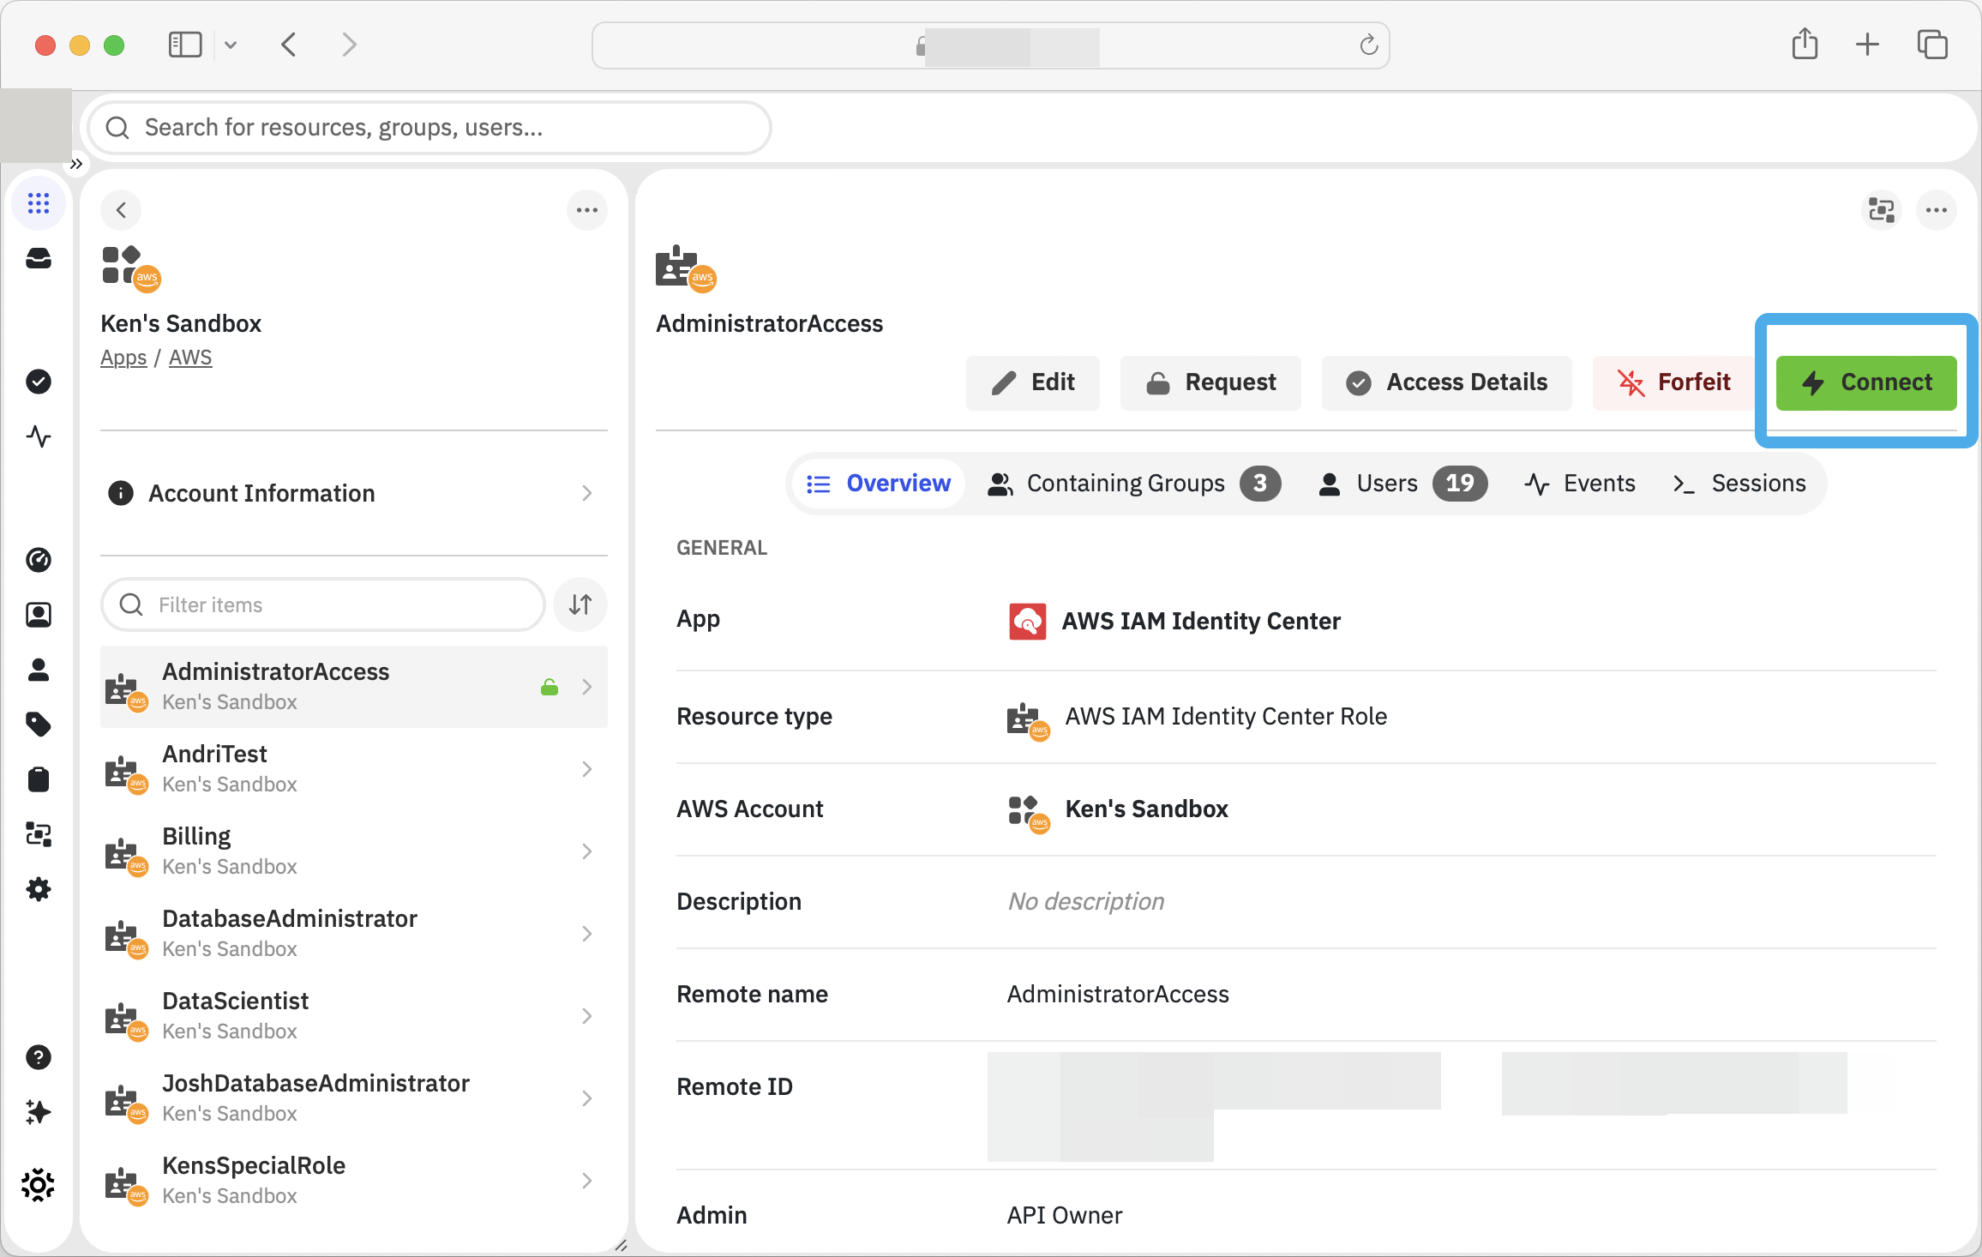
Task: Open the linked boxes sidebar icon
Action: [39, 834]
